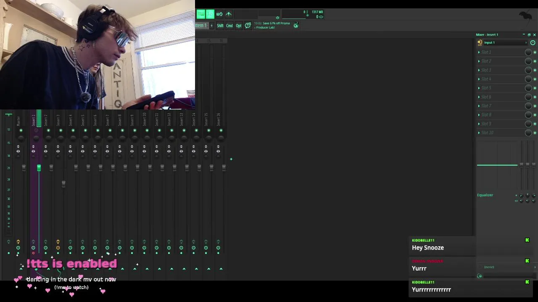Screen dimensions: 538x302
Task: Select the Insert 1 mixer track
Action: [34, 120]
